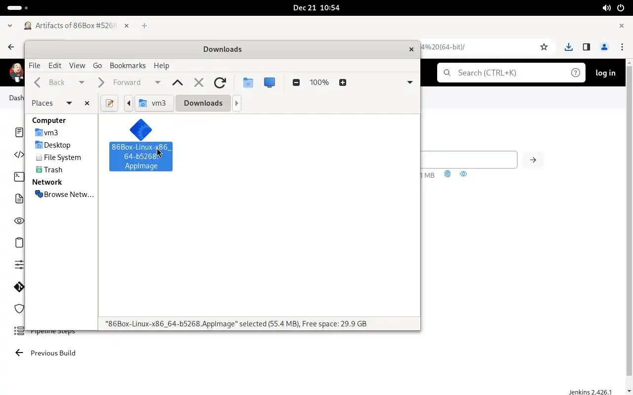633x395 pixels.
Task: Open browser profile icon
Action: click(604, 47)
